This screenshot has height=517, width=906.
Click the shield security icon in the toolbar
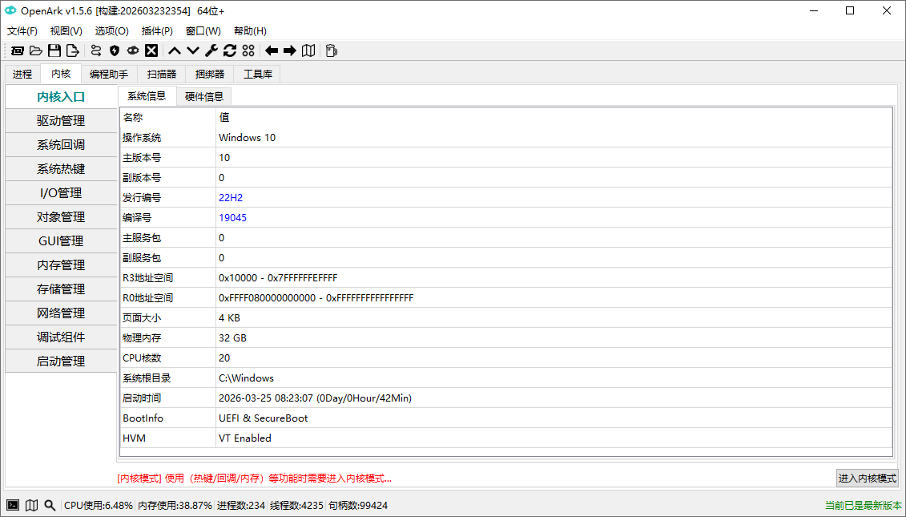(x=114, y=50)
